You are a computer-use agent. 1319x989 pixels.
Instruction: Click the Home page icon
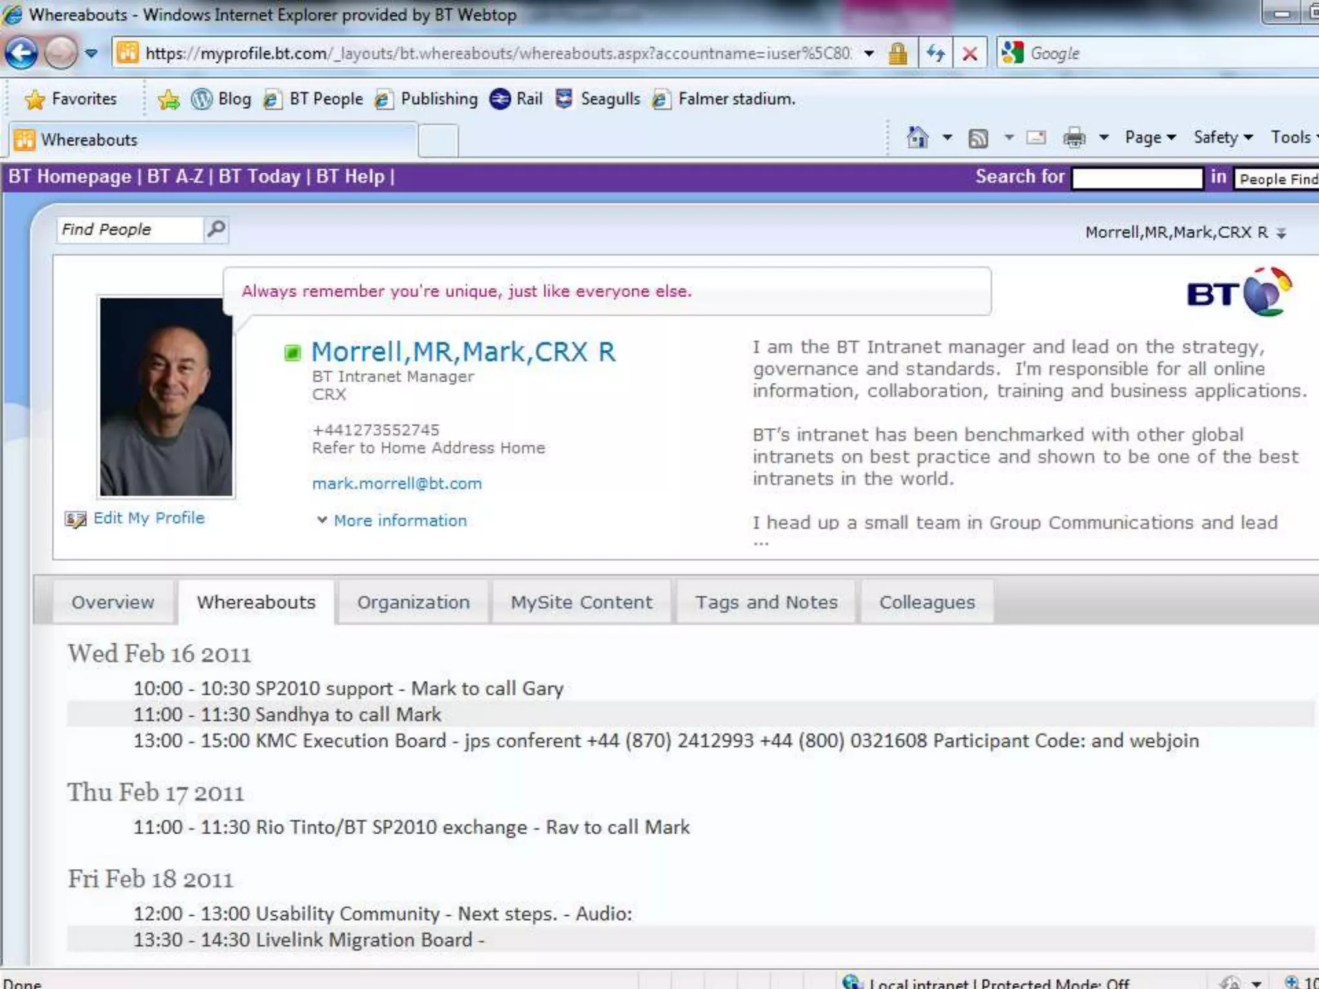pyautogui.click(x=917, y=137)
